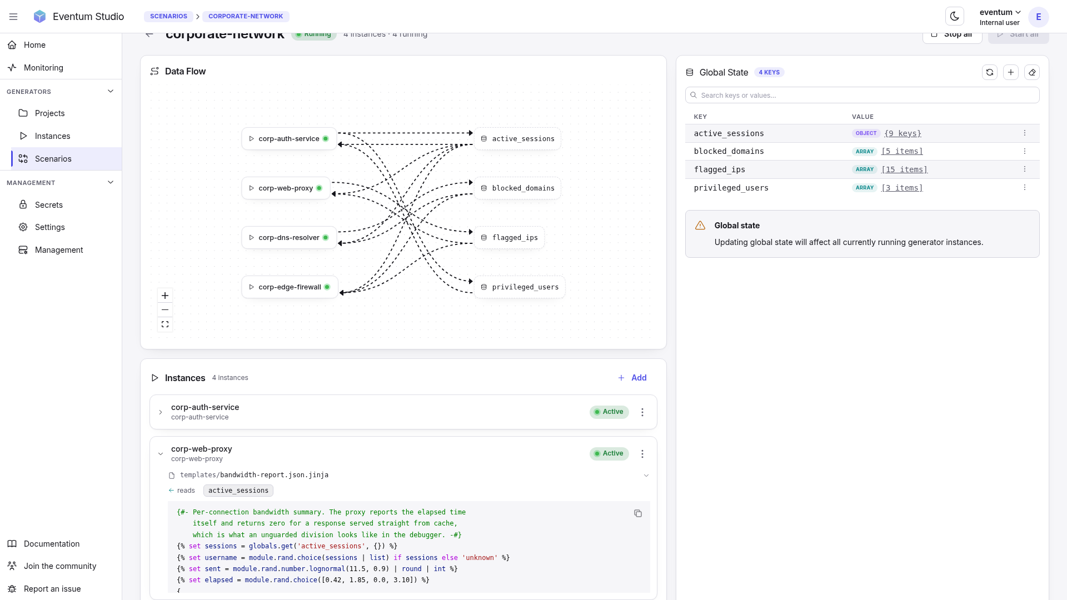Copy the template code

pyautogui.click(x=638, y=513)
